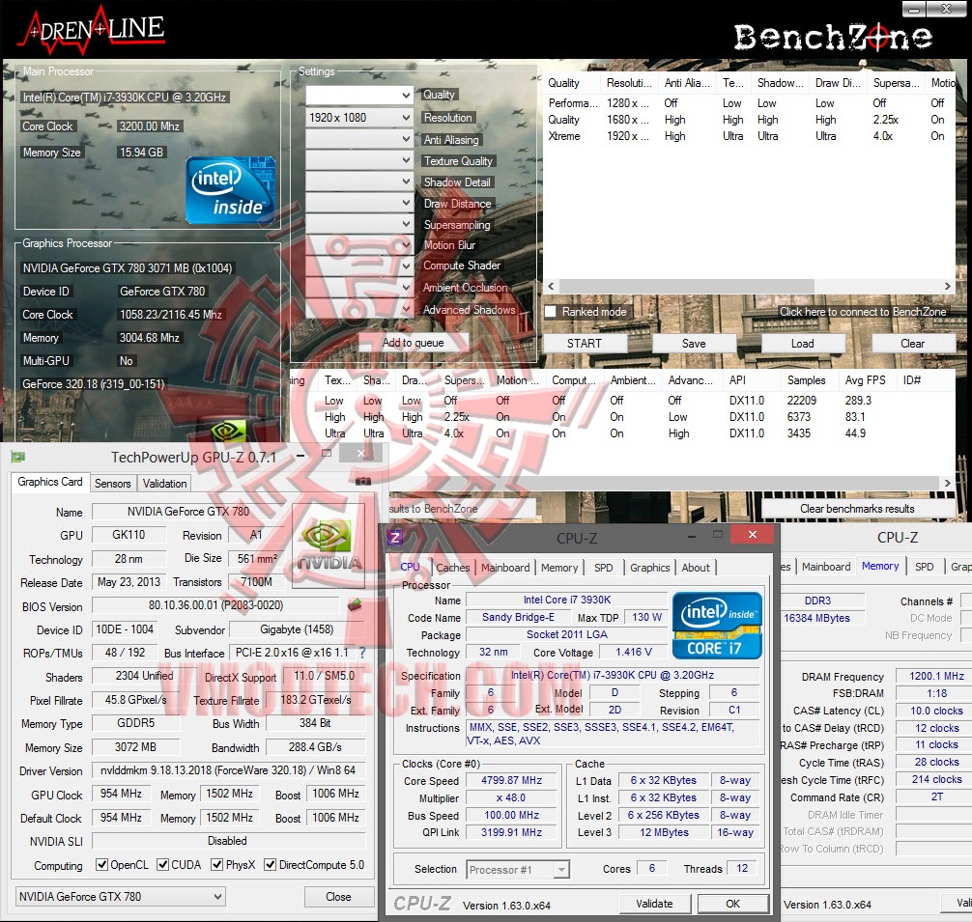Open the SPD tab in front CPU-Z
Image resolution: width=972 pixels, height=922 pixels.
tap(603, 567)
